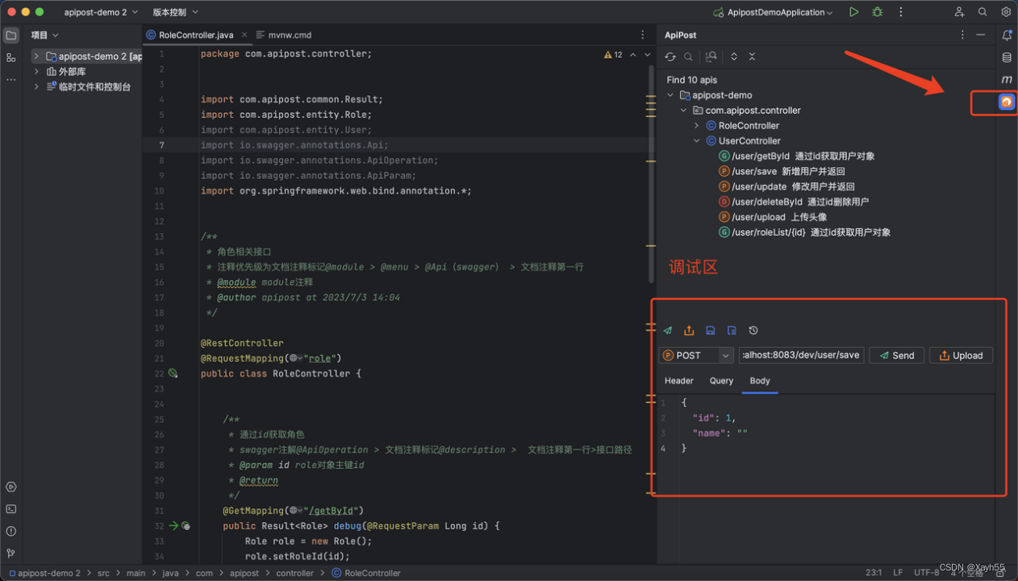This screenshot has width=1018, height=581.
Task: Click the Upload button
Action: (961, 355)
